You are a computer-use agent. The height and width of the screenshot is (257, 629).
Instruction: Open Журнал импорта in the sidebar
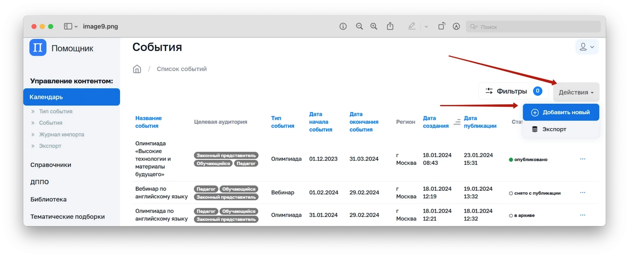61,134
